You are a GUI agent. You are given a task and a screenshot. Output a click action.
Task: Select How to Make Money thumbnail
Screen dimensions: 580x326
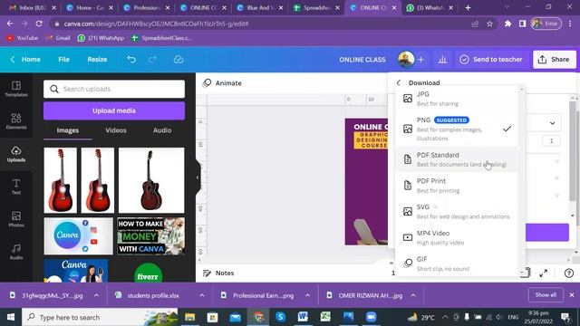151,235
